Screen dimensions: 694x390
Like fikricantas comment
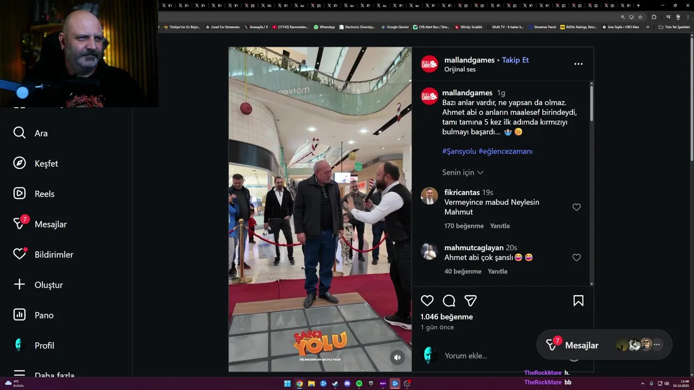(x=576, y=207)
